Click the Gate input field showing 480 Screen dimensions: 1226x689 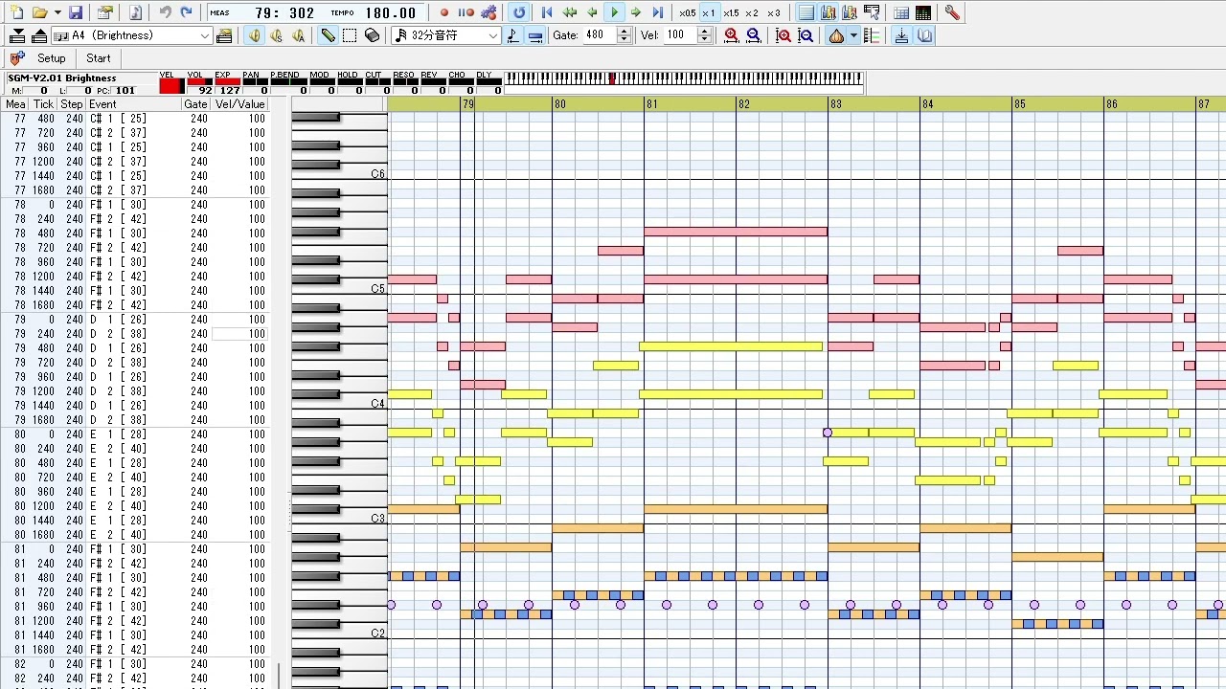click(x=600, y=35)
